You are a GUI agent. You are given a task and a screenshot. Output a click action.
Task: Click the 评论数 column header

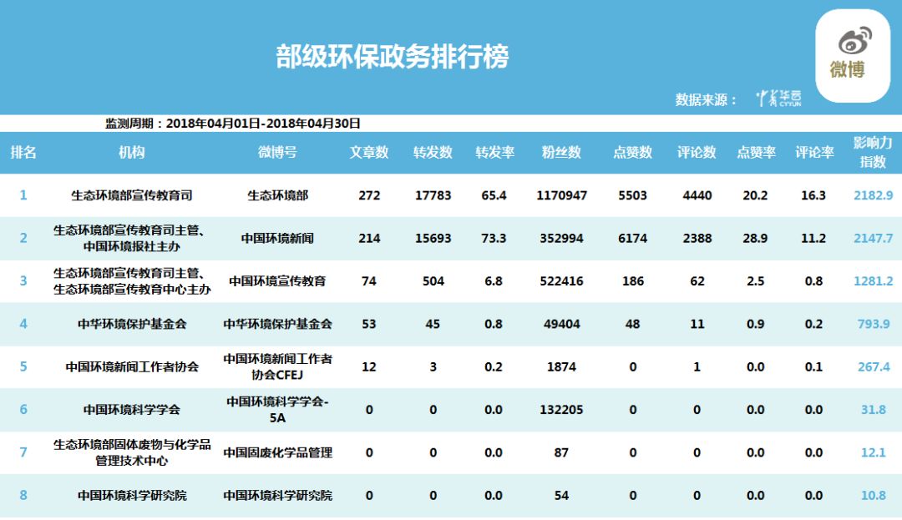pos(697,152)
